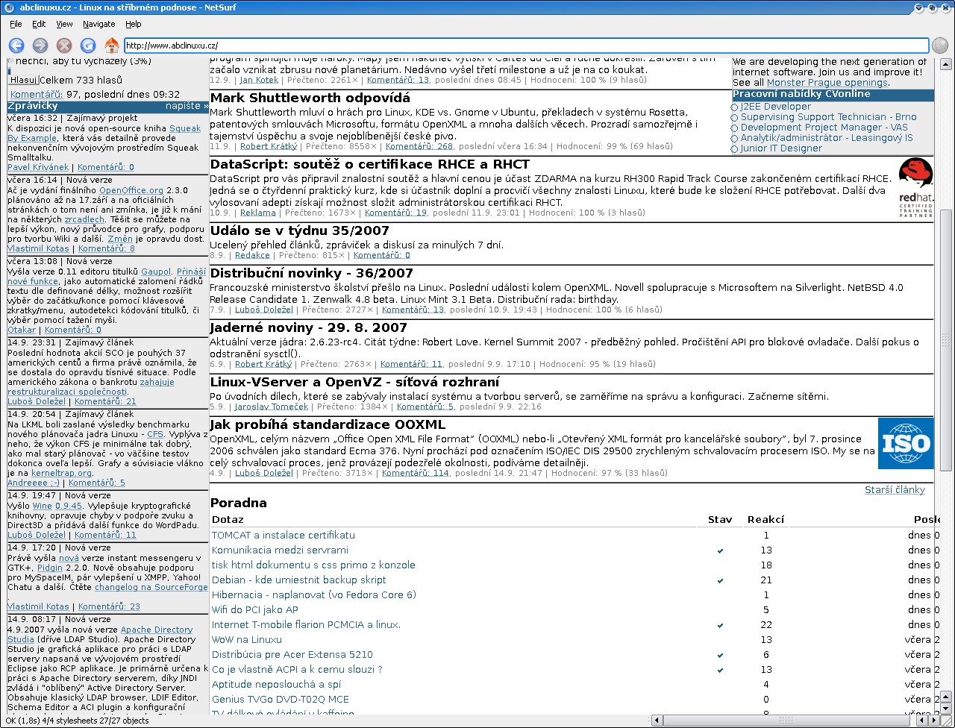Open 'Monster Prague openings' link

pyautogui.click(x=827, y=83)
